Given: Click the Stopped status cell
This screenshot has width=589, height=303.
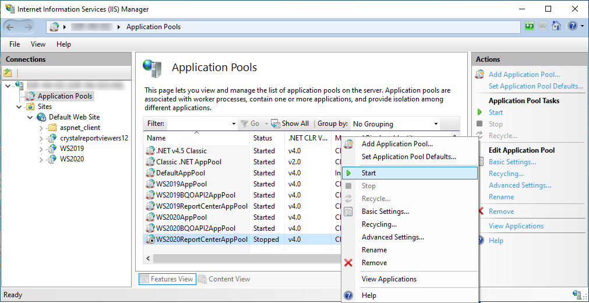Looking at the screenshot, I should (x=266, y=239).
